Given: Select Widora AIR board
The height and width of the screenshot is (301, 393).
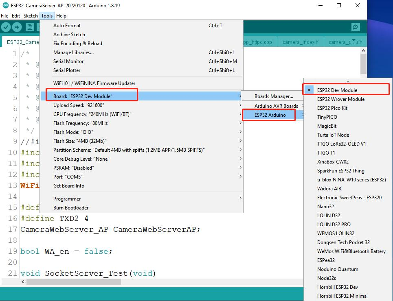Looking at the screenshot, I should tap(348, 189).
